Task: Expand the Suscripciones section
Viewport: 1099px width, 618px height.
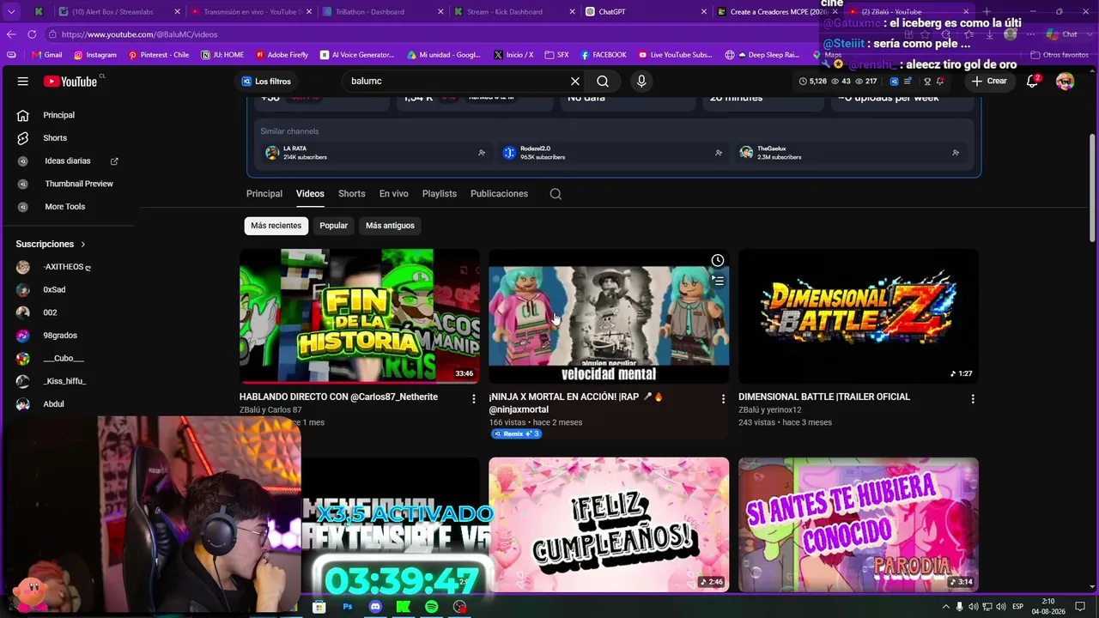Action: [x=51, y=244]
